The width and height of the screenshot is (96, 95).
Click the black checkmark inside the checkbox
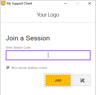[x=8, y=68]
